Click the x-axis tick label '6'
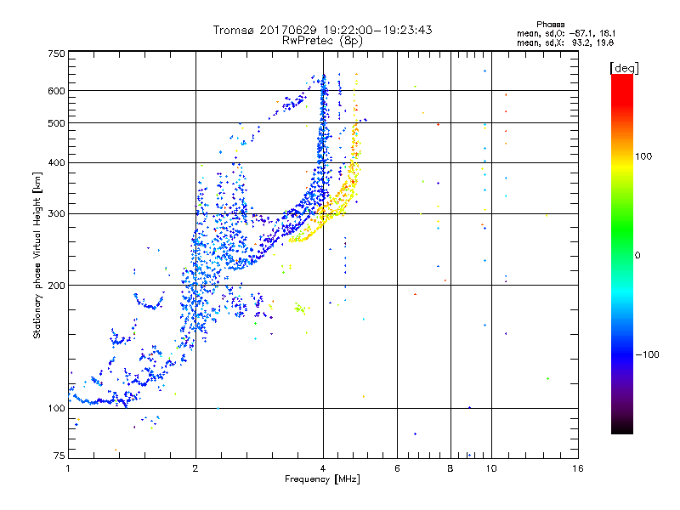The width and height of the screenshot is (680, 510). pos(397,468)
